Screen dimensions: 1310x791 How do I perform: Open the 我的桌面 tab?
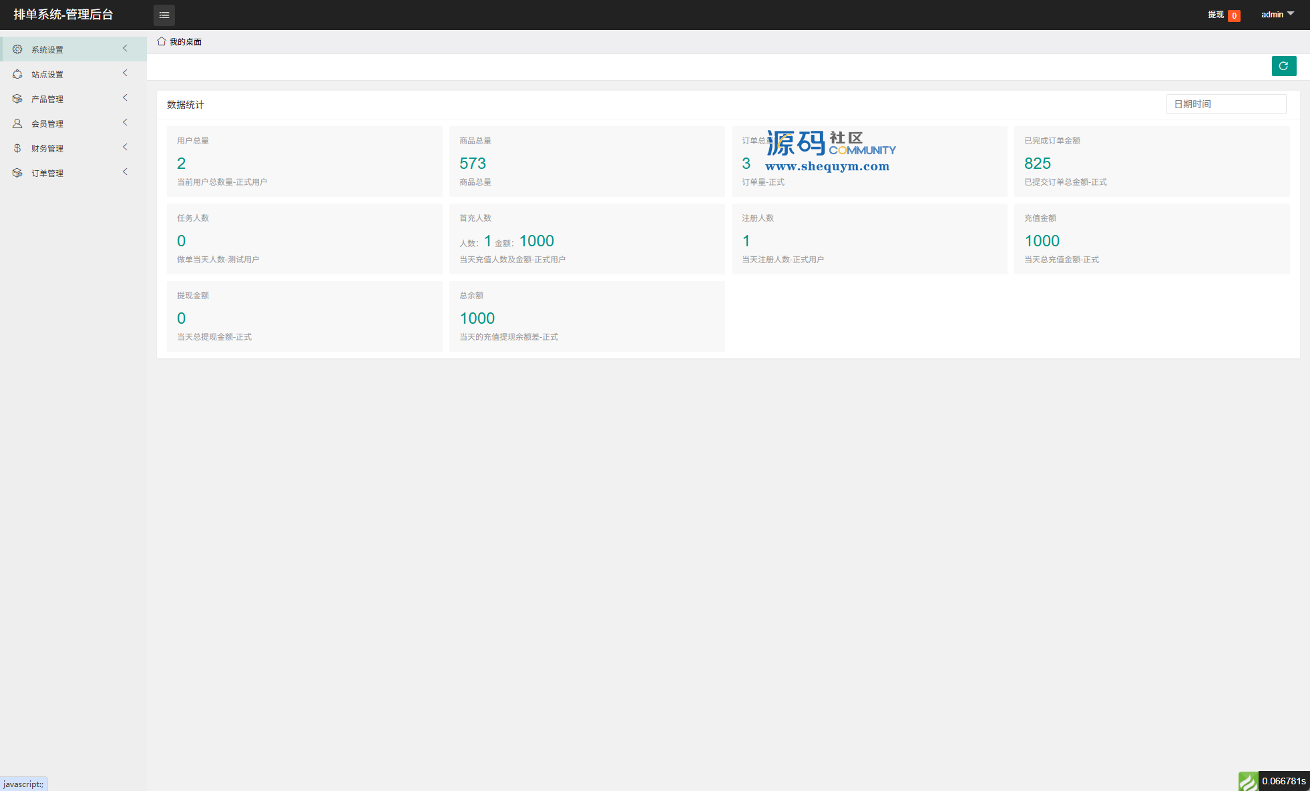(185, 42)
